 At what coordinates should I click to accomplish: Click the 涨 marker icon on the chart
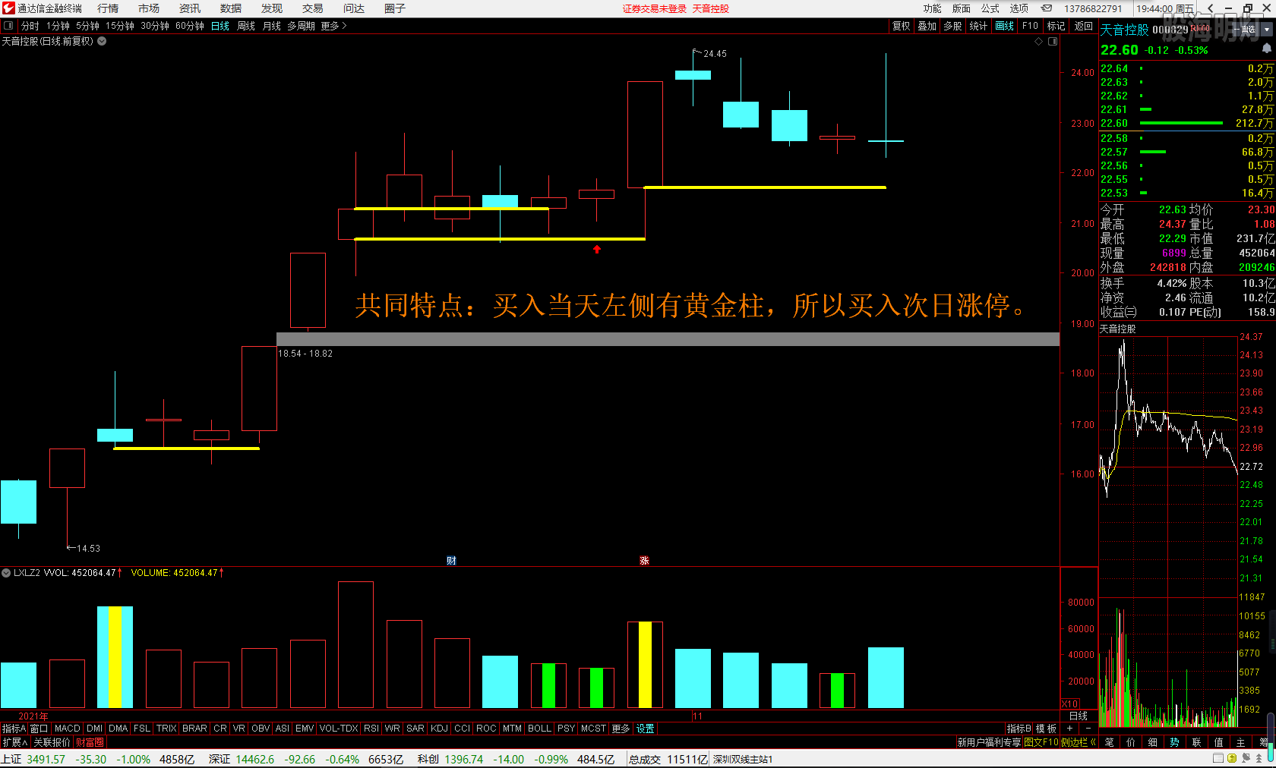(644, 561)
